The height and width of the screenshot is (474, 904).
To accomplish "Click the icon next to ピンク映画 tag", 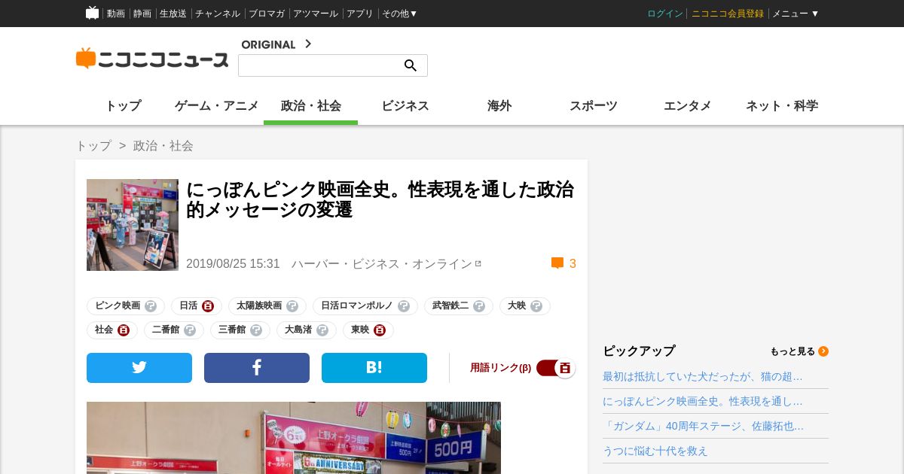I will (151, 306).
